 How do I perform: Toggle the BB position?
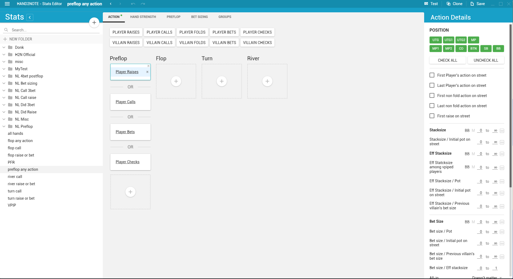(499, 49)
